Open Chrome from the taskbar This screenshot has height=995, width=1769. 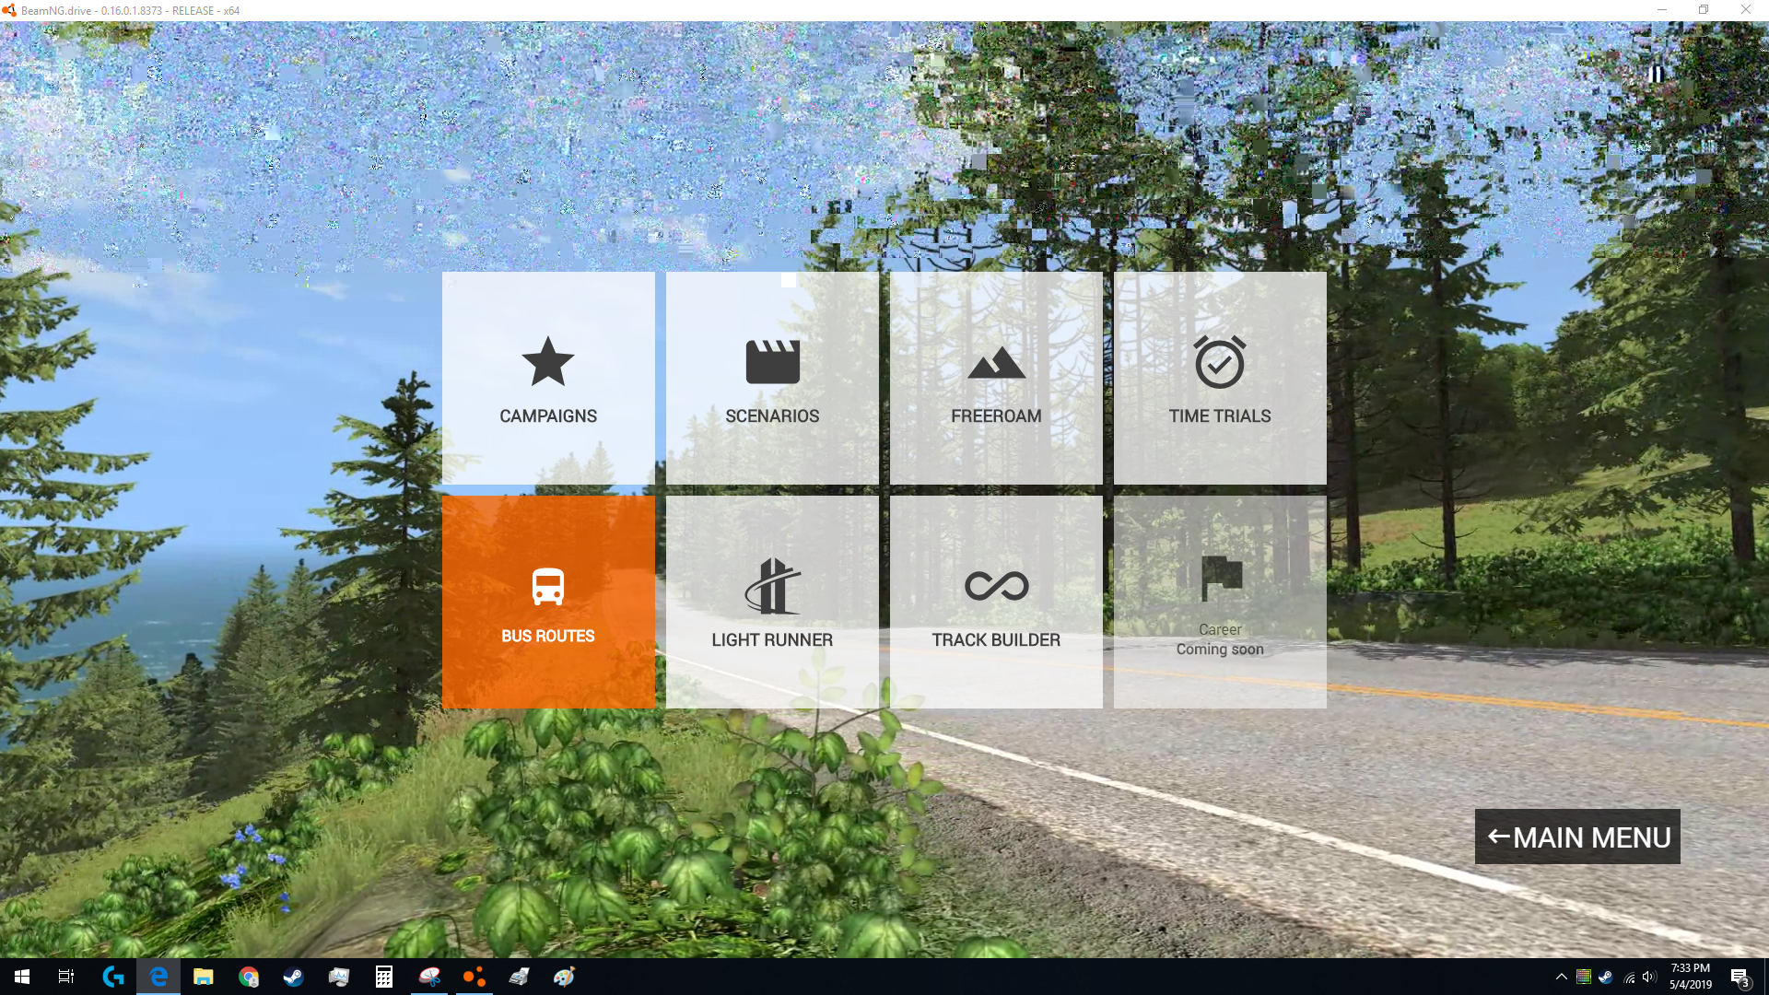click(248, 977)
